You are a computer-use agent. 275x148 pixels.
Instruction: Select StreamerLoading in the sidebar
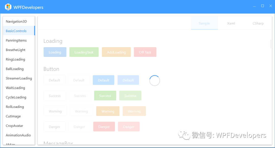pyautogui.click(x=19, y=78)
